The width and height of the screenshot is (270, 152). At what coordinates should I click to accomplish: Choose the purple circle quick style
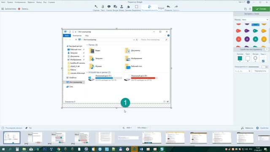pyautogui.click(x=247, y=39)
